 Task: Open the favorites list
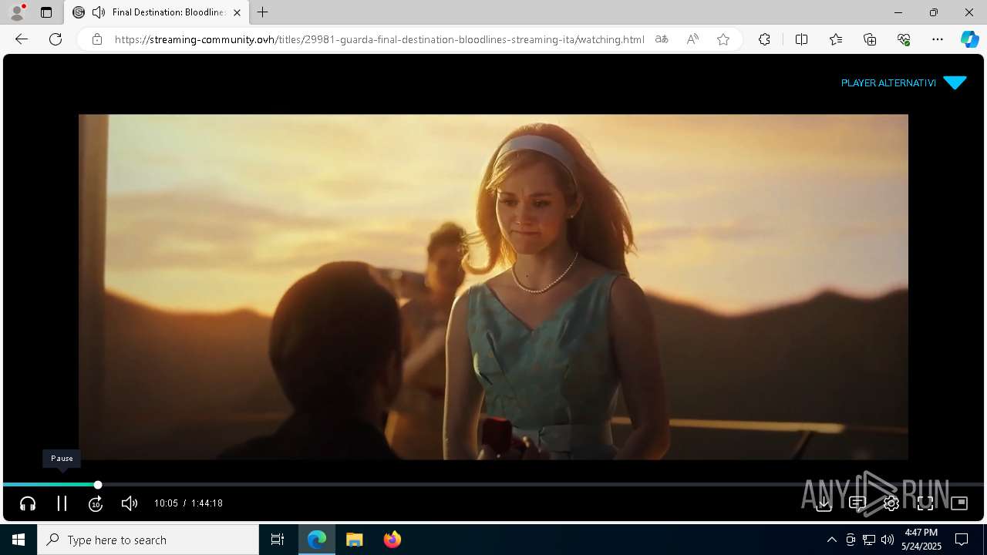pos(836,39)
